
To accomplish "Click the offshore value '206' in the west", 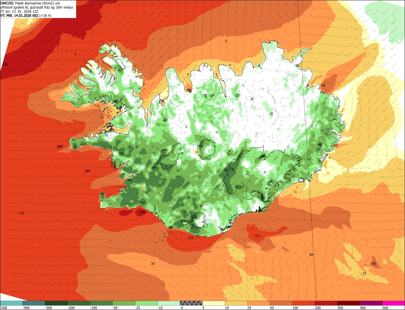I will click(x=60, y=146).
